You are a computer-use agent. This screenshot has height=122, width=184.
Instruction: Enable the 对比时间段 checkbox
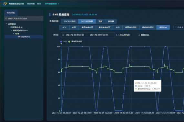coord(117,35)
